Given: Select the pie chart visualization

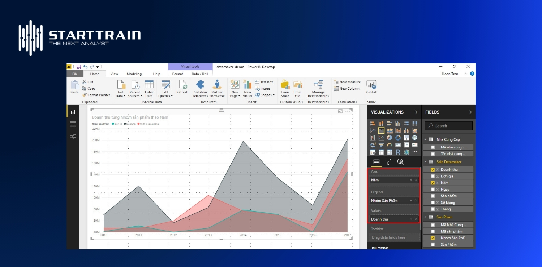Looking at the screenshot, I should [390, 138].
